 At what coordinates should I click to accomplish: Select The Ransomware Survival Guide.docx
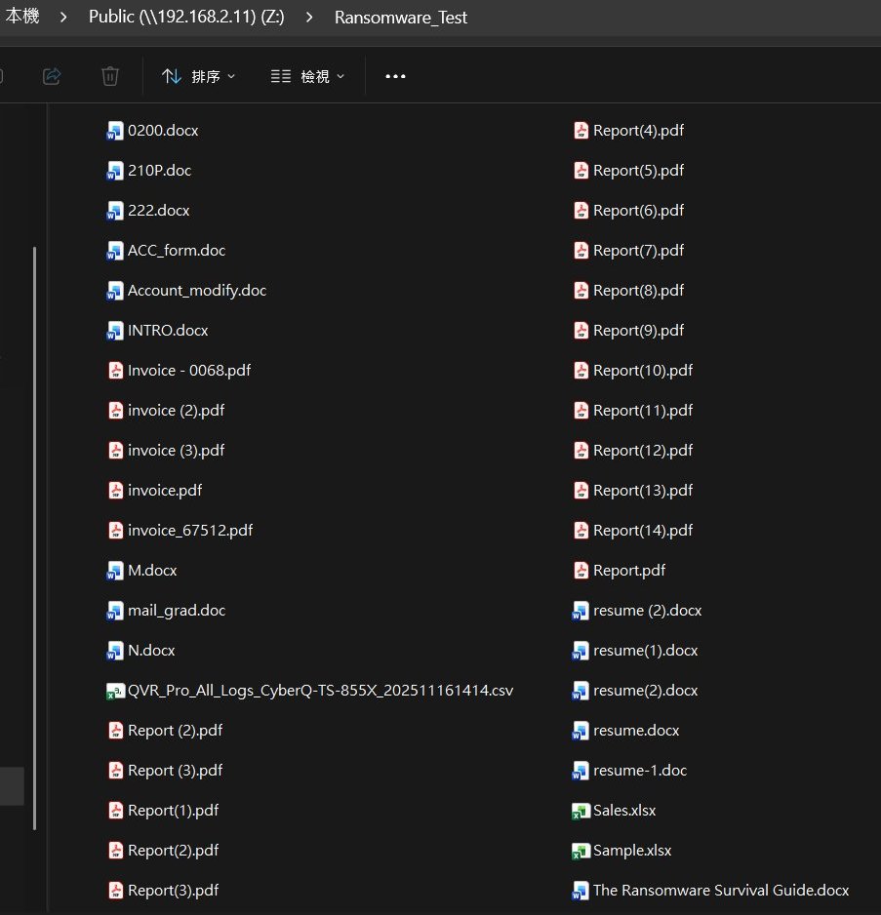(720, 891)
